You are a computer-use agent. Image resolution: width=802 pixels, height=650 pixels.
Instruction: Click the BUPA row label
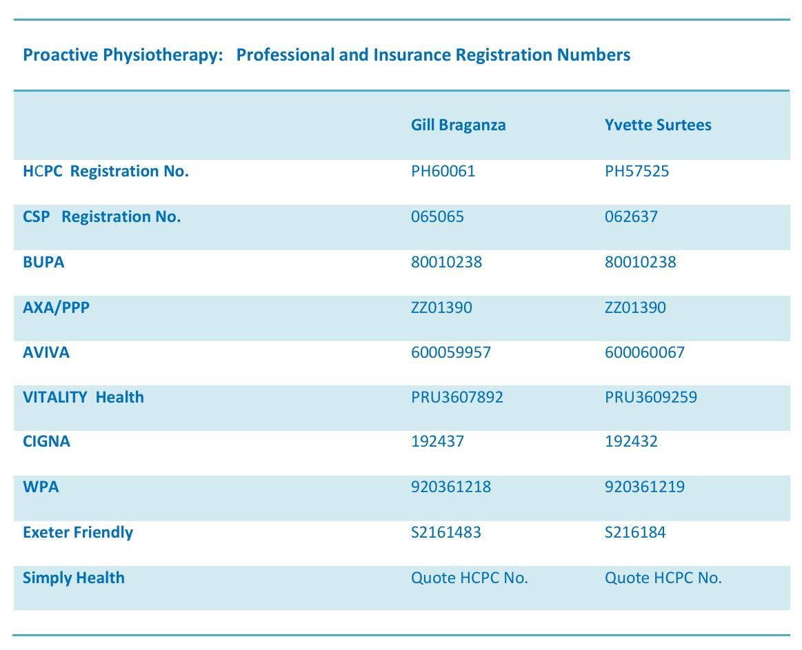coord(43,262)
